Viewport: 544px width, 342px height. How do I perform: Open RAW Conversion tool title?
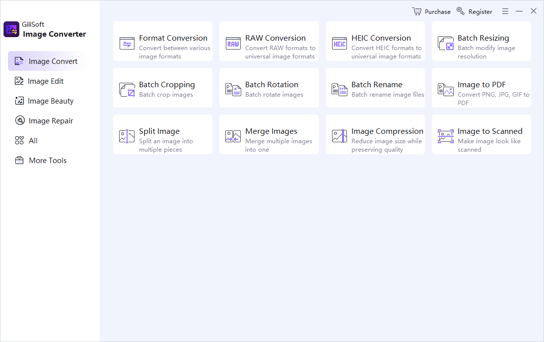pyautogui.click(x=275, y=38)
